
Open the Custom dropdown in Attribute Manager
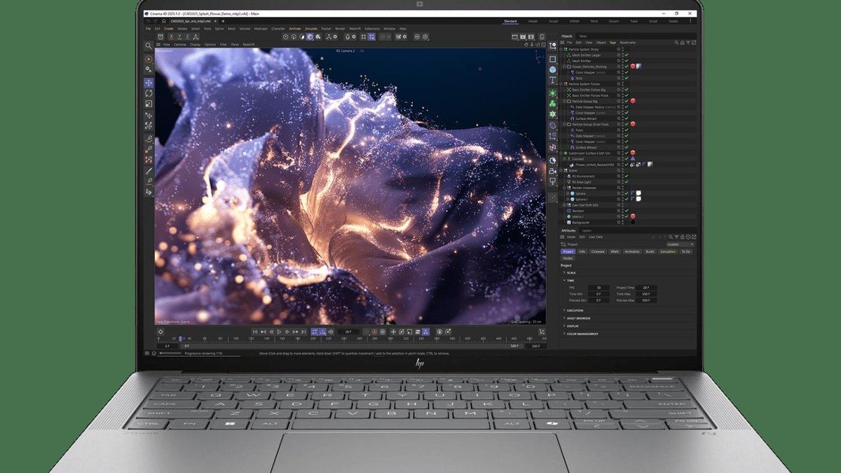click(x=681, y=245)
